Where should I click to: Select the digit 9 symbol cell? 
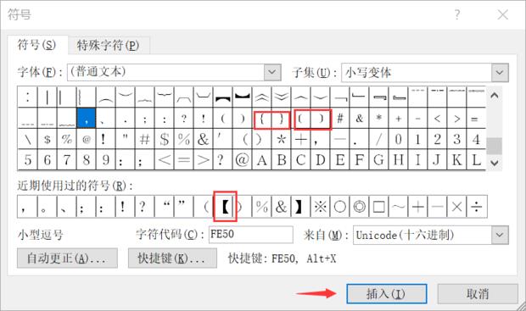point(105,159)
